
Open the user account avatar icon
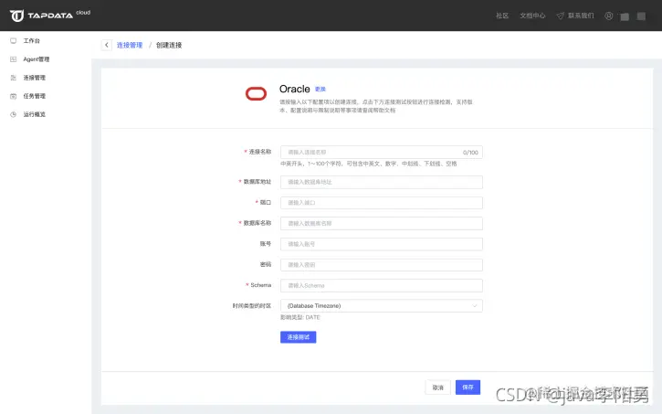[x=608, y=16]
